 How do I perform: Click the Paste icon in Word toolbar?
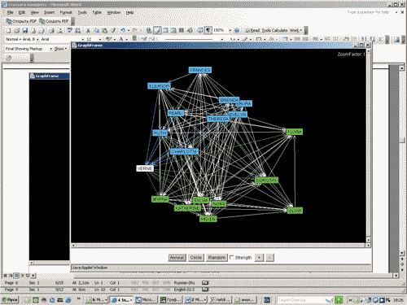pyautogui.click(x=105, y=30)
